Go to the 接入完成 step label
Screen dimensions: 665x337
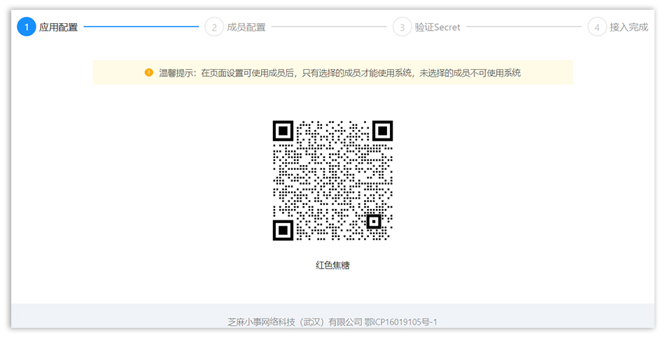pyautogui.click(x=629, y=27)
